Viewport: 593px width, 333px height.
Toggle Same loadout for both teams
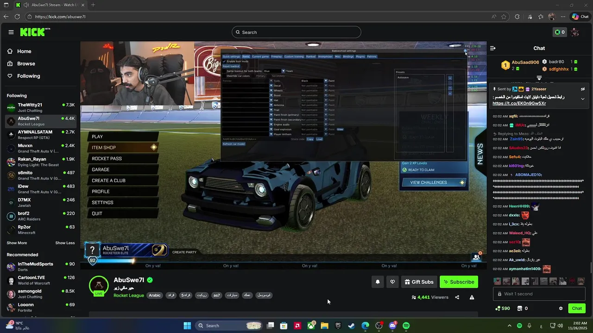(x=224, y=71)
